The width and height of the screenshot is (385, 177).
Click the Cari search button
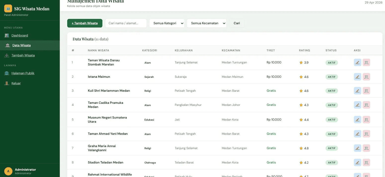click(x=237, y=23)
